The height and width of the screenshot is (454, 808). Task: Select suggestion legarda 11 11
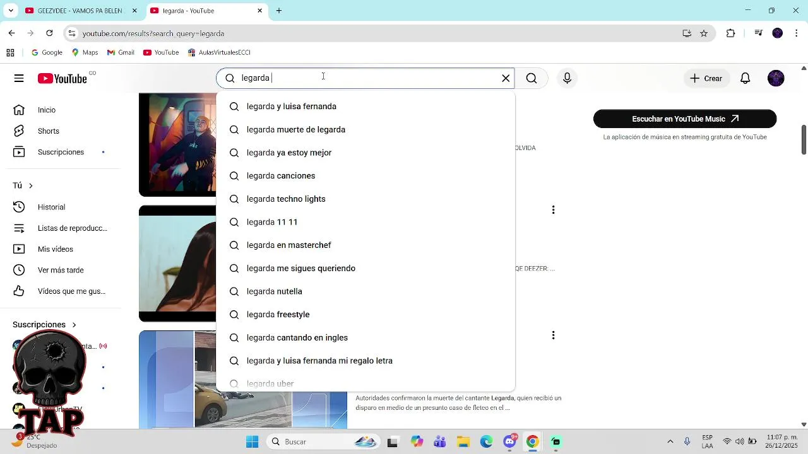pos(365,222)
